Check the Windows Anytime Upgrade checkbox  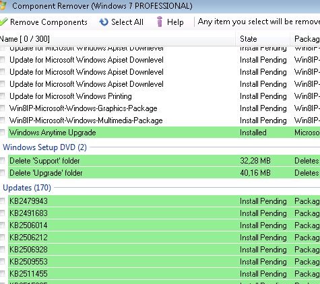[x=2, y=133]
